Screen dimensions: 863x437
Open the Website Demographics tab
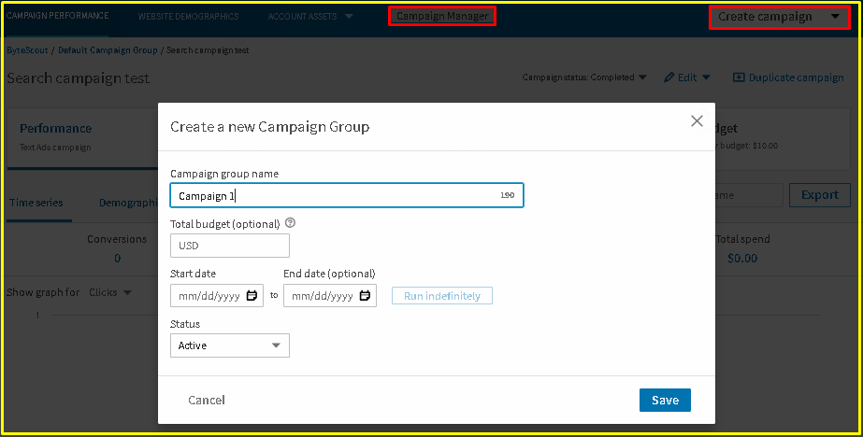(x=188, y=17)
